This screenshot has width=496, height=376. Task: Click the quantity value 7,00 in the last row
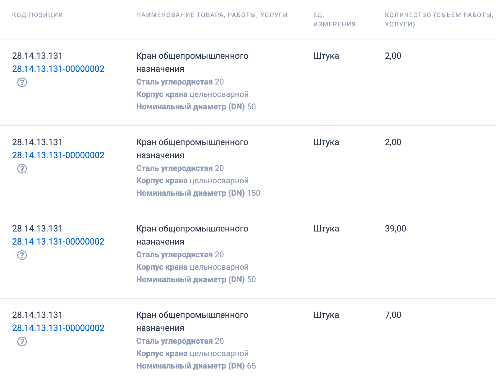pyautogui.click(x=392, y=315)
